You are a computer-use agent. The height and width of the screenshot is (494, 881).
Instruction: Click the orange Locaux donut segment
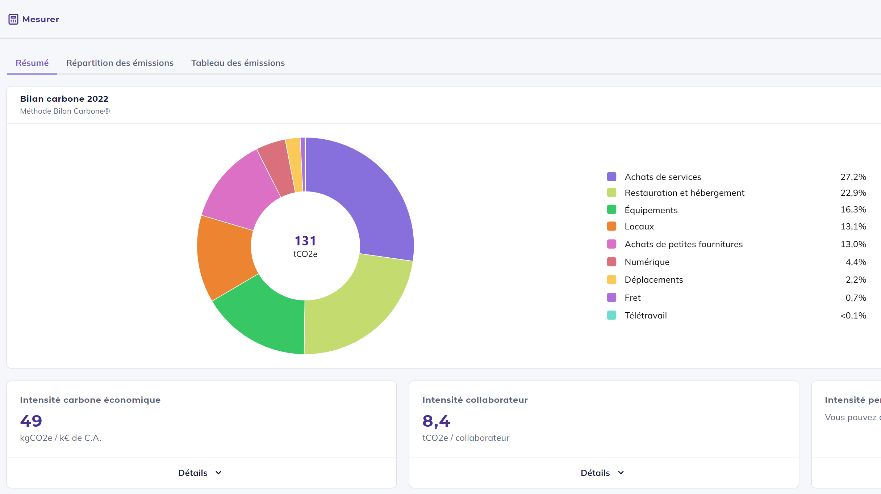pos(225,255)
